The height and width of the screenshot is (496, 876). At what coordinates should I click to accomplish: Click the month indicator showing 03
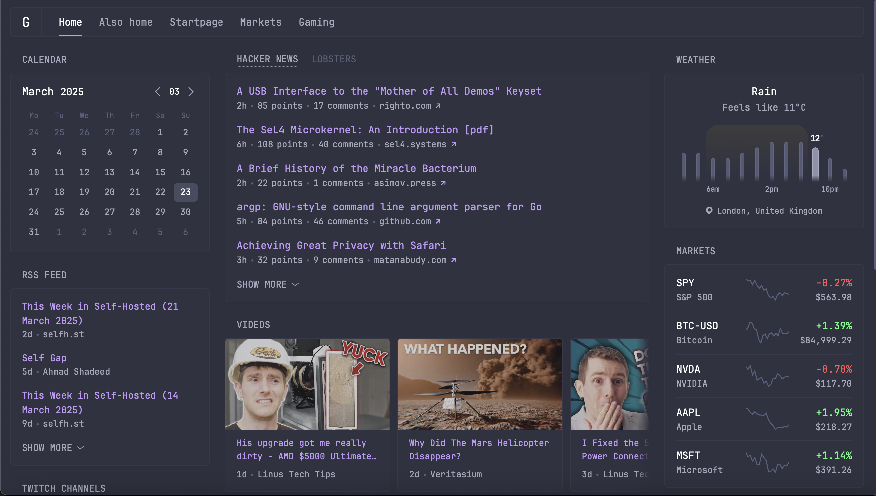pyautogui.click(x=174, y=91)
